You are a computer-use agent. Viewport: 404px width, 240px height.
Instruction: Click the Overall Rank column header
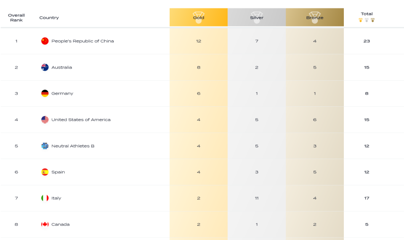[16, 18]
